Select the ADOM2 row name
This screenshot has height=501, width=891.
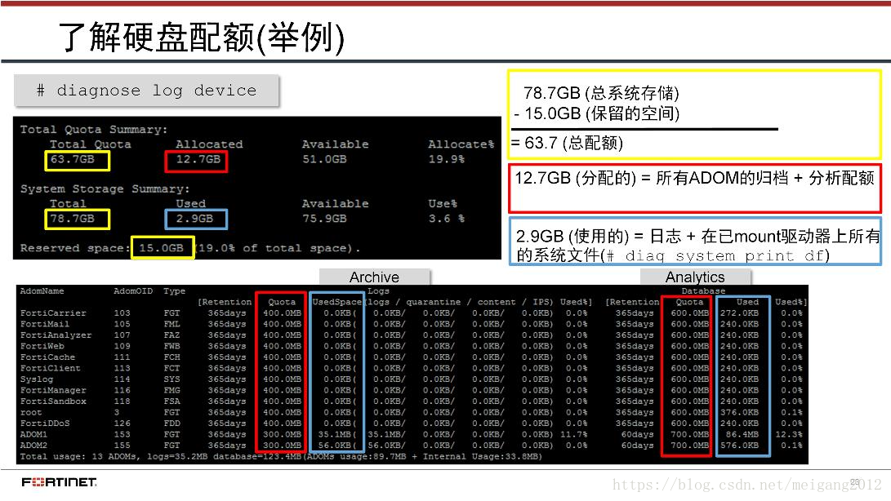(x=33, y=446)
